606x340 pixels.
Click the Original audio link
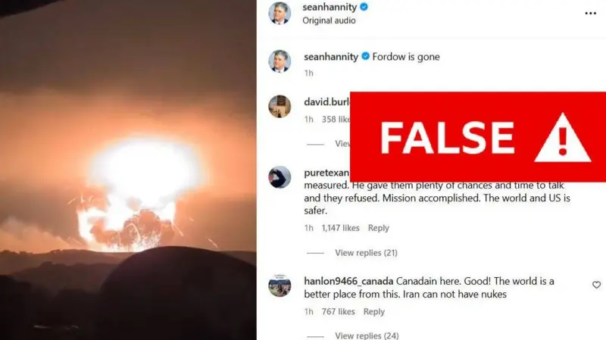click(x=329, y=20)
